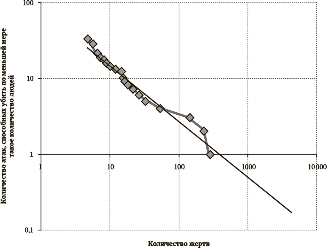Select the diamond marker at value 3

click(x=190, y=118)
